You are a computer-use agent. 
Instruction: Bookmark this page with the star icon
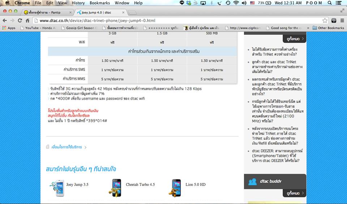(325, 21)
